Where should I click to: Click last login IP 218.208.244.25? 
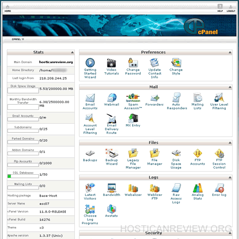pos(53,78)
